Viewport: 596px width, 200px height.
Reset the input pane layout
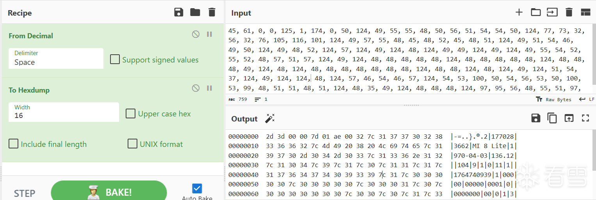click(x=585, y=12)
